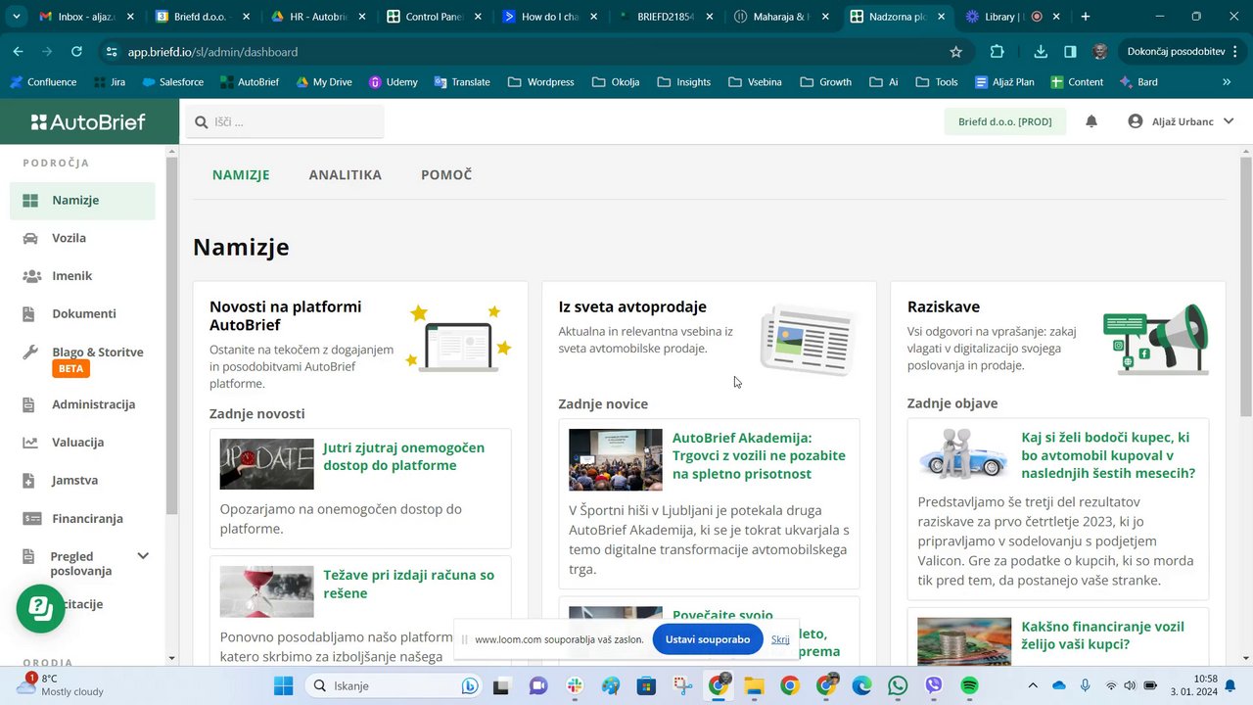Go back with browser back arrow
The image size is (1253, 705).
18,52
